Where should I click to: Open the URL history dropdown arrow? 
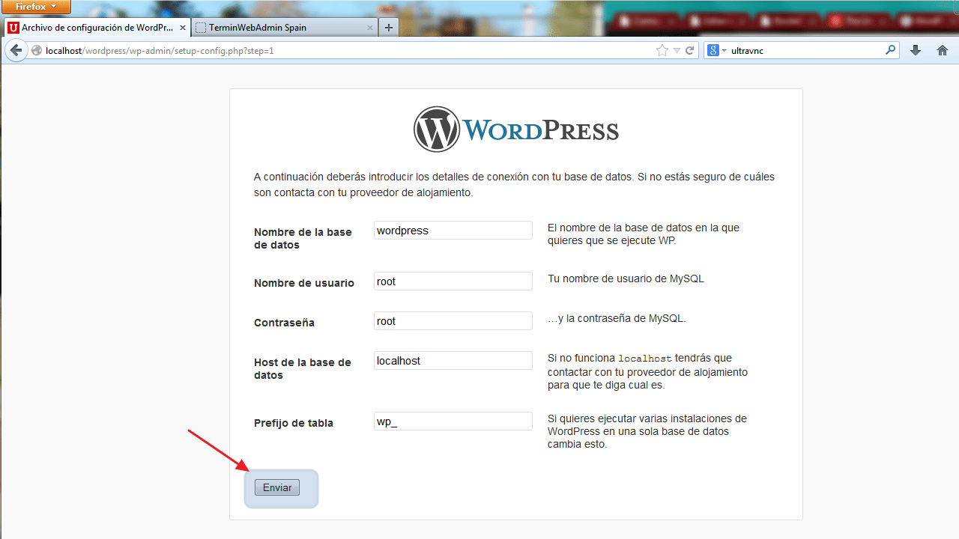[x=677, y=51]
